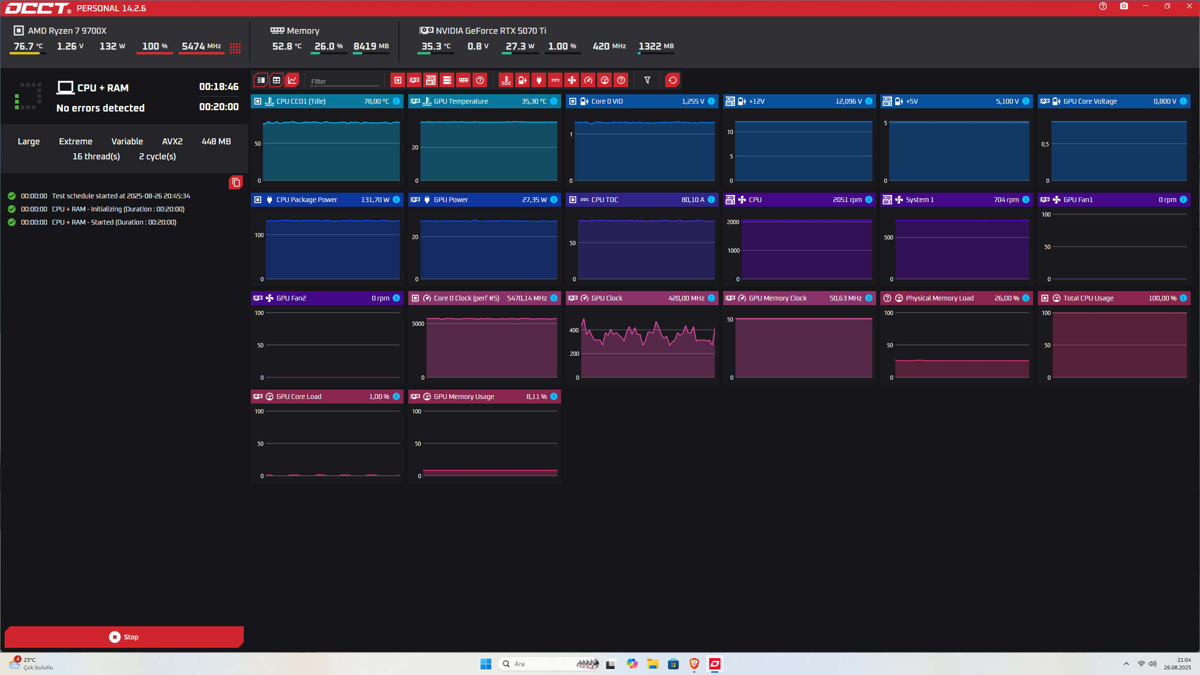The height and width of the screenshot is (675, 1200).
Task: Click the reset graphs refresh icon
Action: tap(673, 80)
